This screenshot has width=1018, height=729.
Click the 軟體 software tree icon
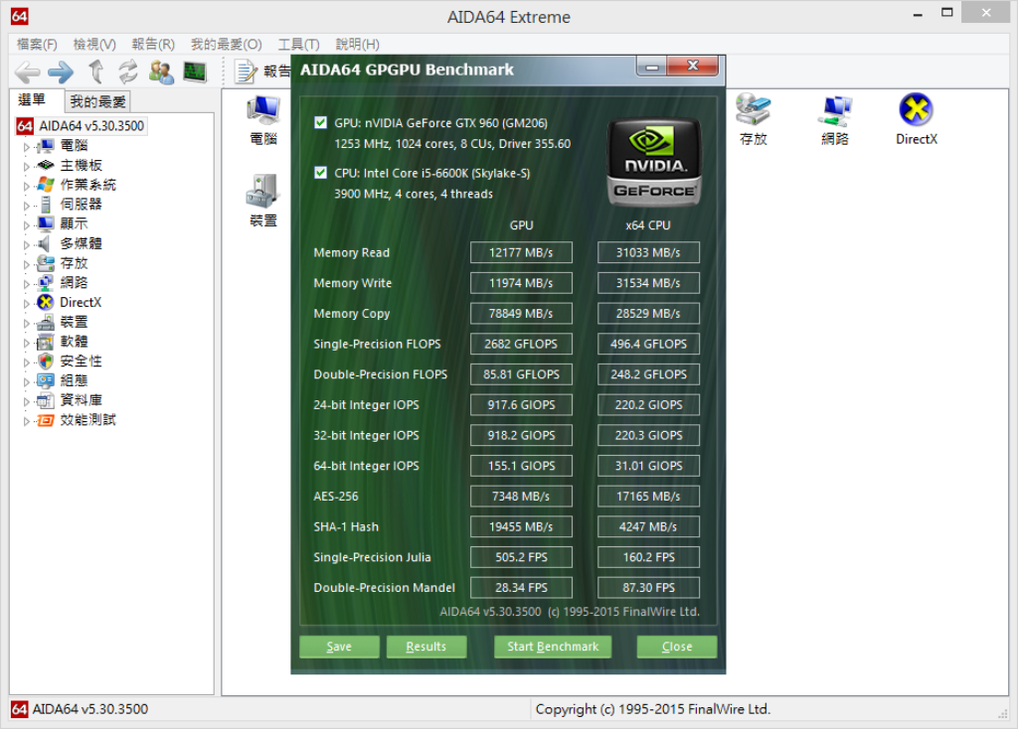coord(46,341)
